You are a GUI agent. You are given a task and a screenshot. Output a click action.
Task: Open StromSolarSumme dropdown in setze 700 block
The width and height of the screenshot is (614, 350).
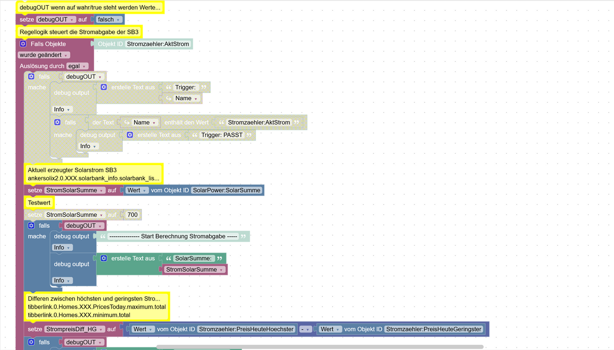click(x=75, y=215)
